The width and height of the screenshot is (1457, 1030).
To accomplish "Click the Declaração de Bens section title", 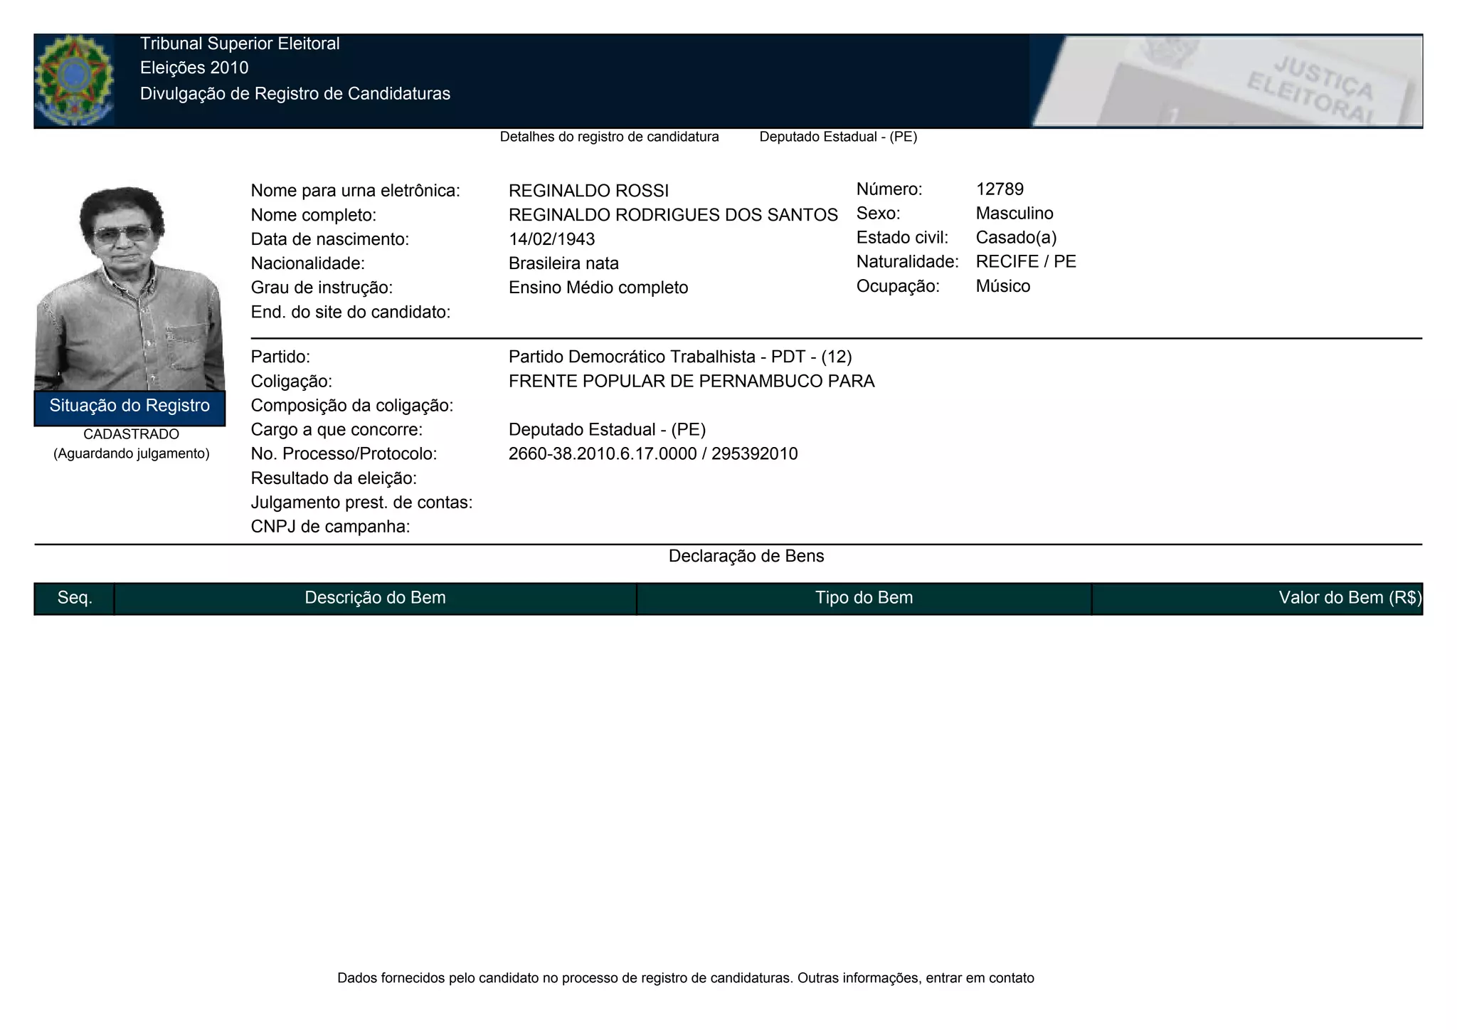I will coord(746,557).
